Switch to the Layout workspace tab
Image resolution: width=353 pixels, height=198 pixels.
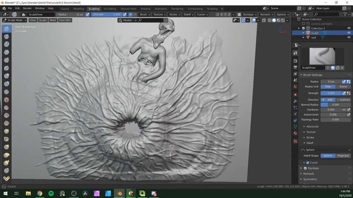pos(65,9)
